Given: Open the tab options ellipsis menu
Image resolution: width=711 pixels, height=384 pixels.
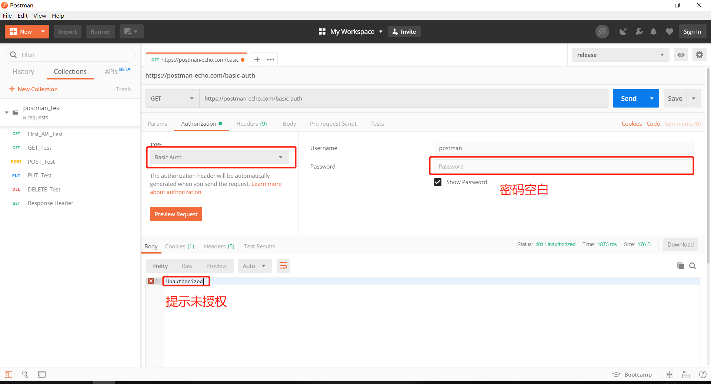Looking at the screenshot, I should [271, 60].
